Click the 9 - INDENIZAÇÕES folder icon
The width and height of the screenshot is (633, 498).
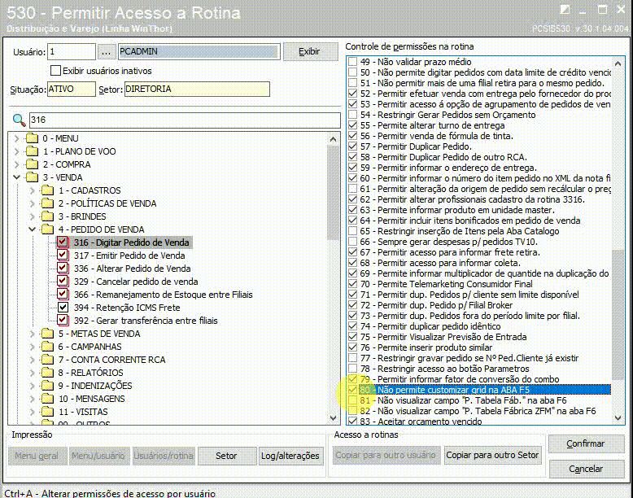pos(47,386)
